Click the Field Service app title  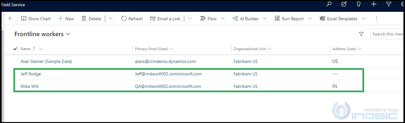[x=13, y=5]
